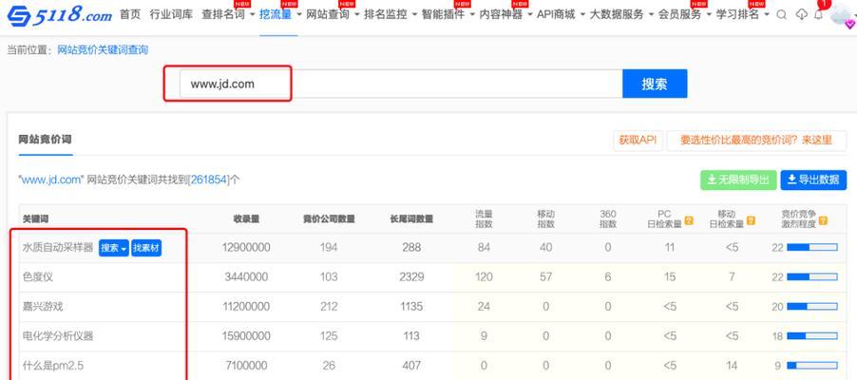This screenshot has width=857, height=380.
Task: Click 找素材 button for 水质自动采样器
Action: coord(146,248)
